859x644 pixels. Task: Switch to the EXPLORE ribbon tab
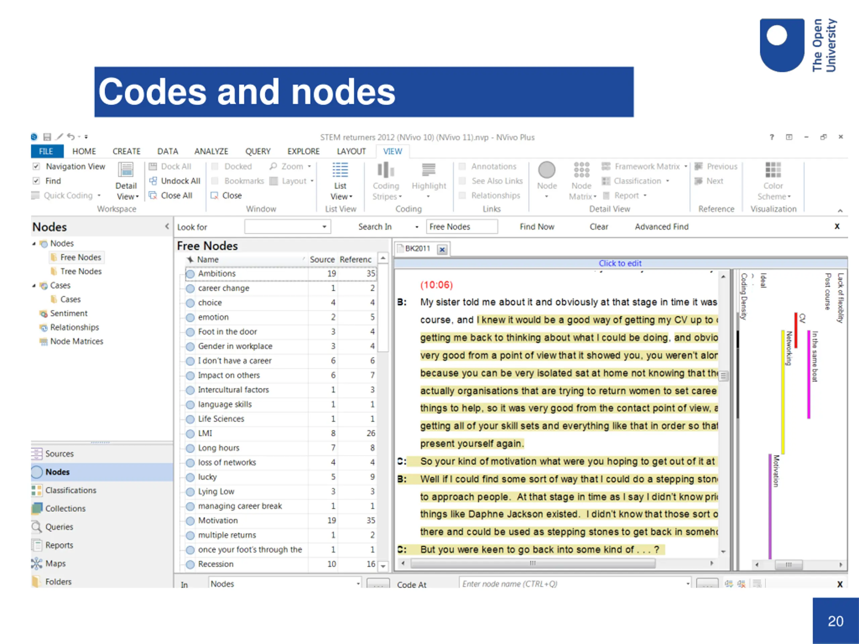click(x=303, y=151)
